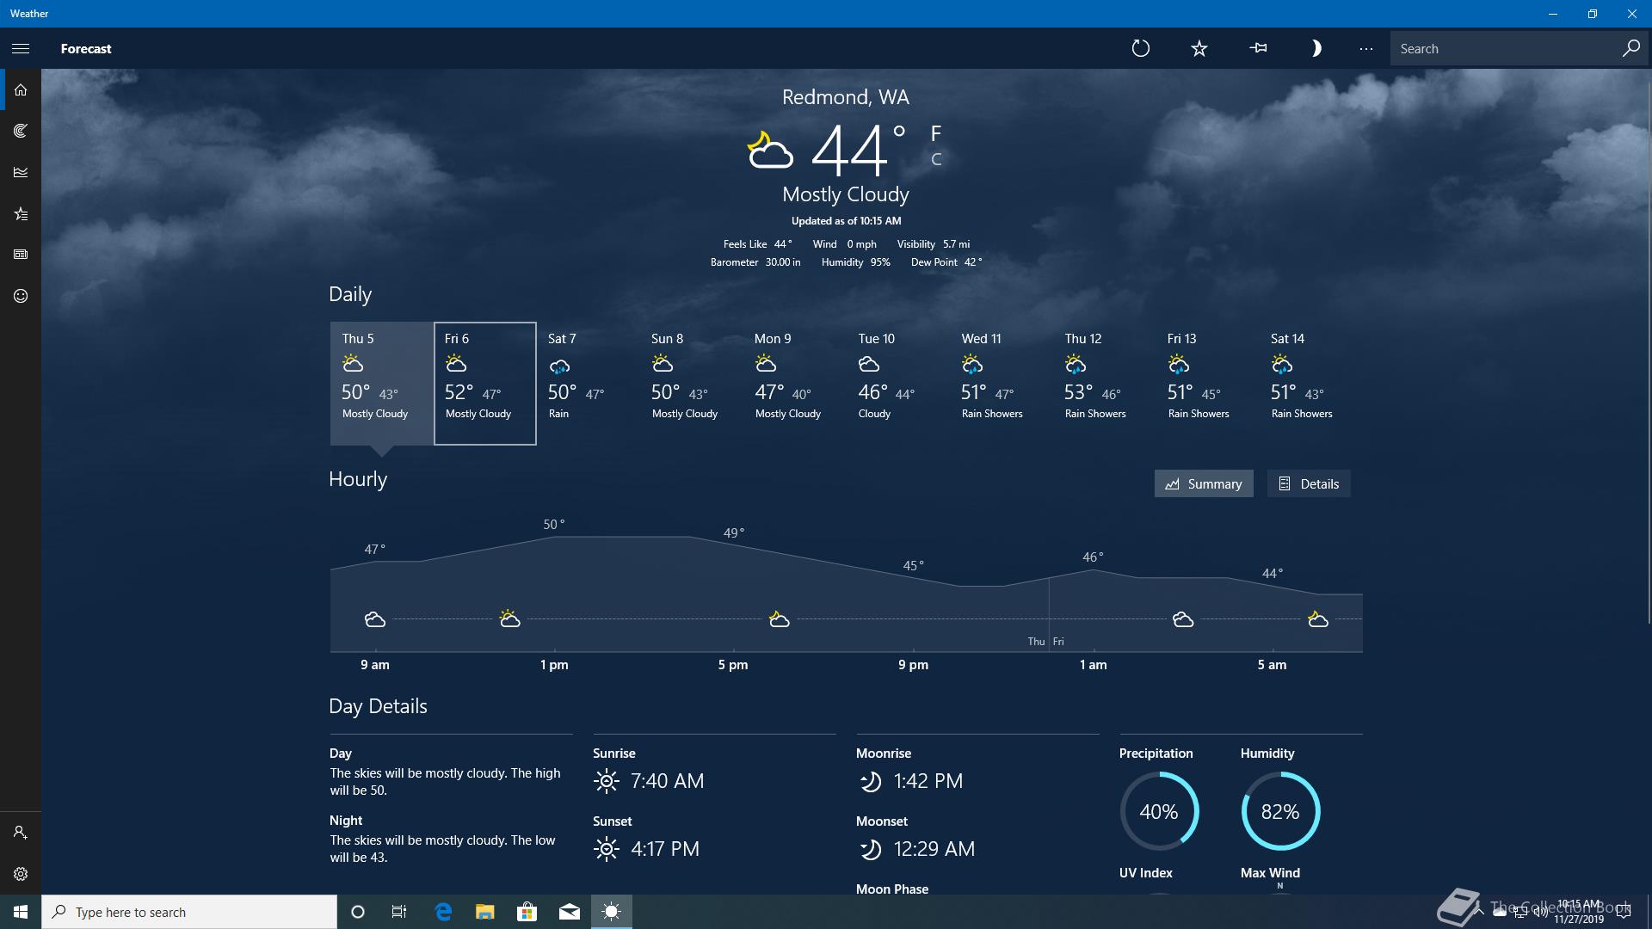Expand the more options ellipsis menu
The width and height of the screenshot is (1652, 929).
click(1365, 49)
